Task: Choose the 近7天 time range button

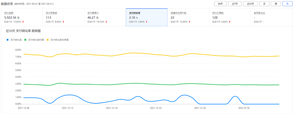Action: pos(234,4)
